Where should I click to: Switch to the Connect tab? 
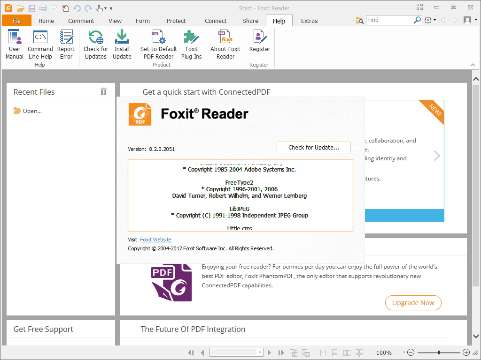(216, 21)
